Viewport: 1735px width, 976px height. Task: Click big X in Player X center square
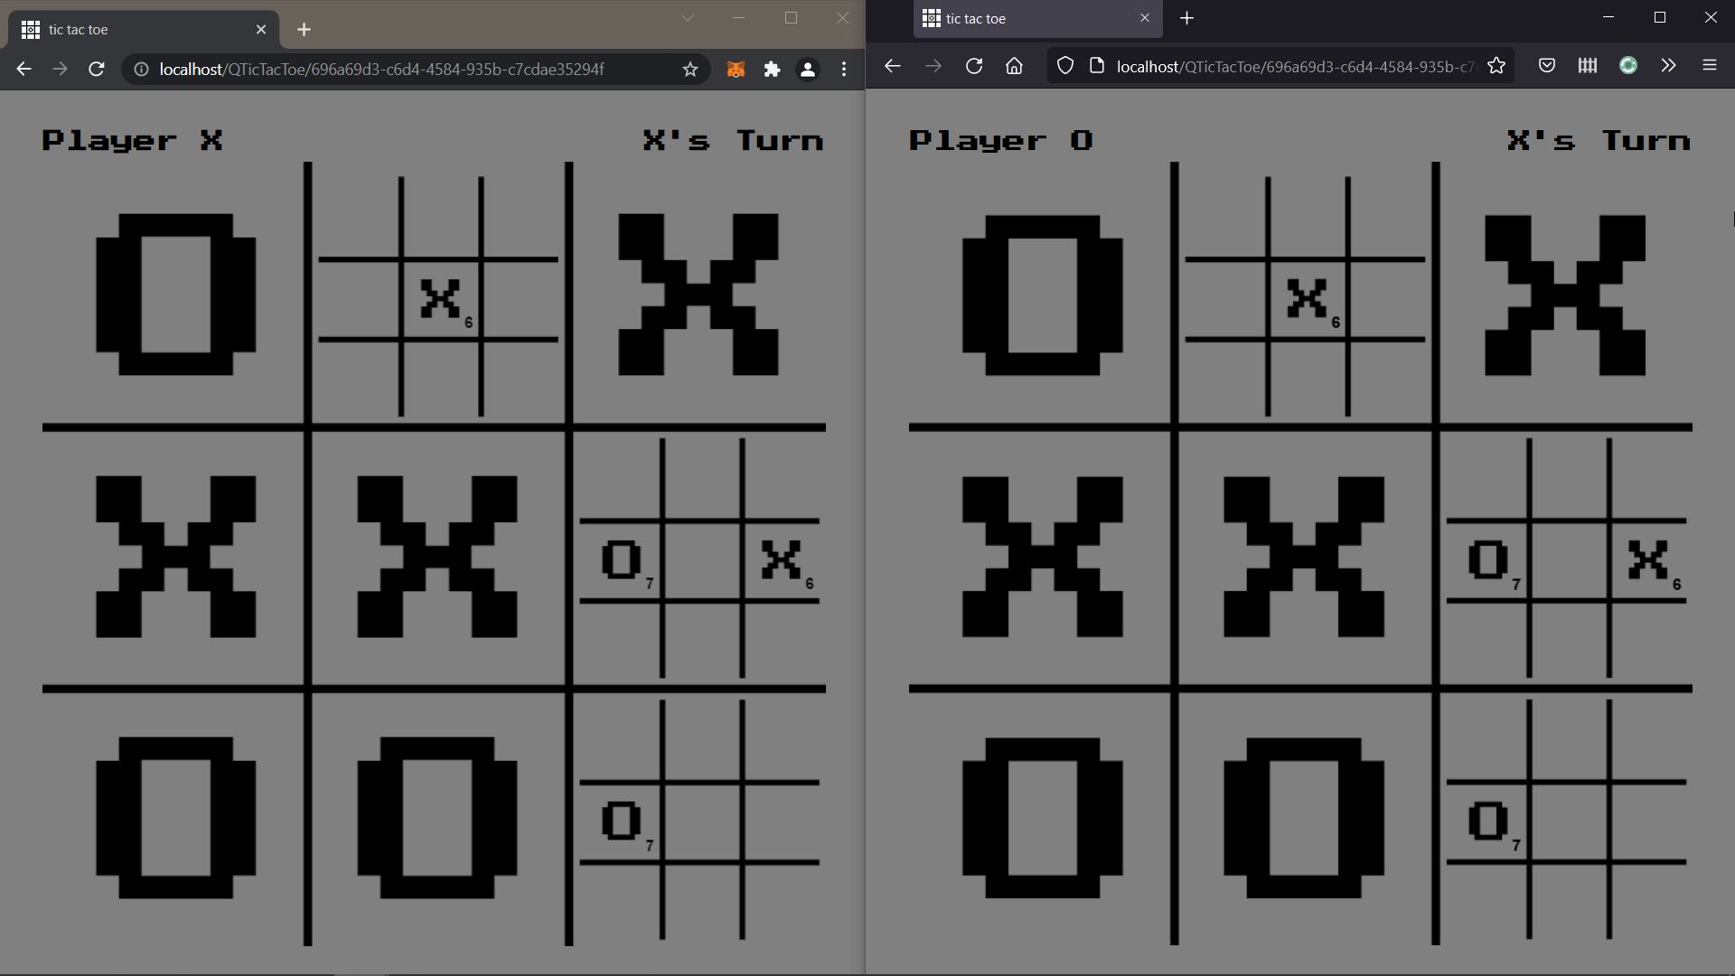pyautogui.click(x=437, y=557)
